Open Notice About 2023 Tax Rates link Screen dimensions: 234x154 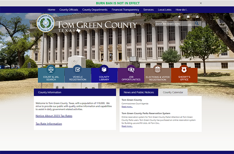[54, 116]
